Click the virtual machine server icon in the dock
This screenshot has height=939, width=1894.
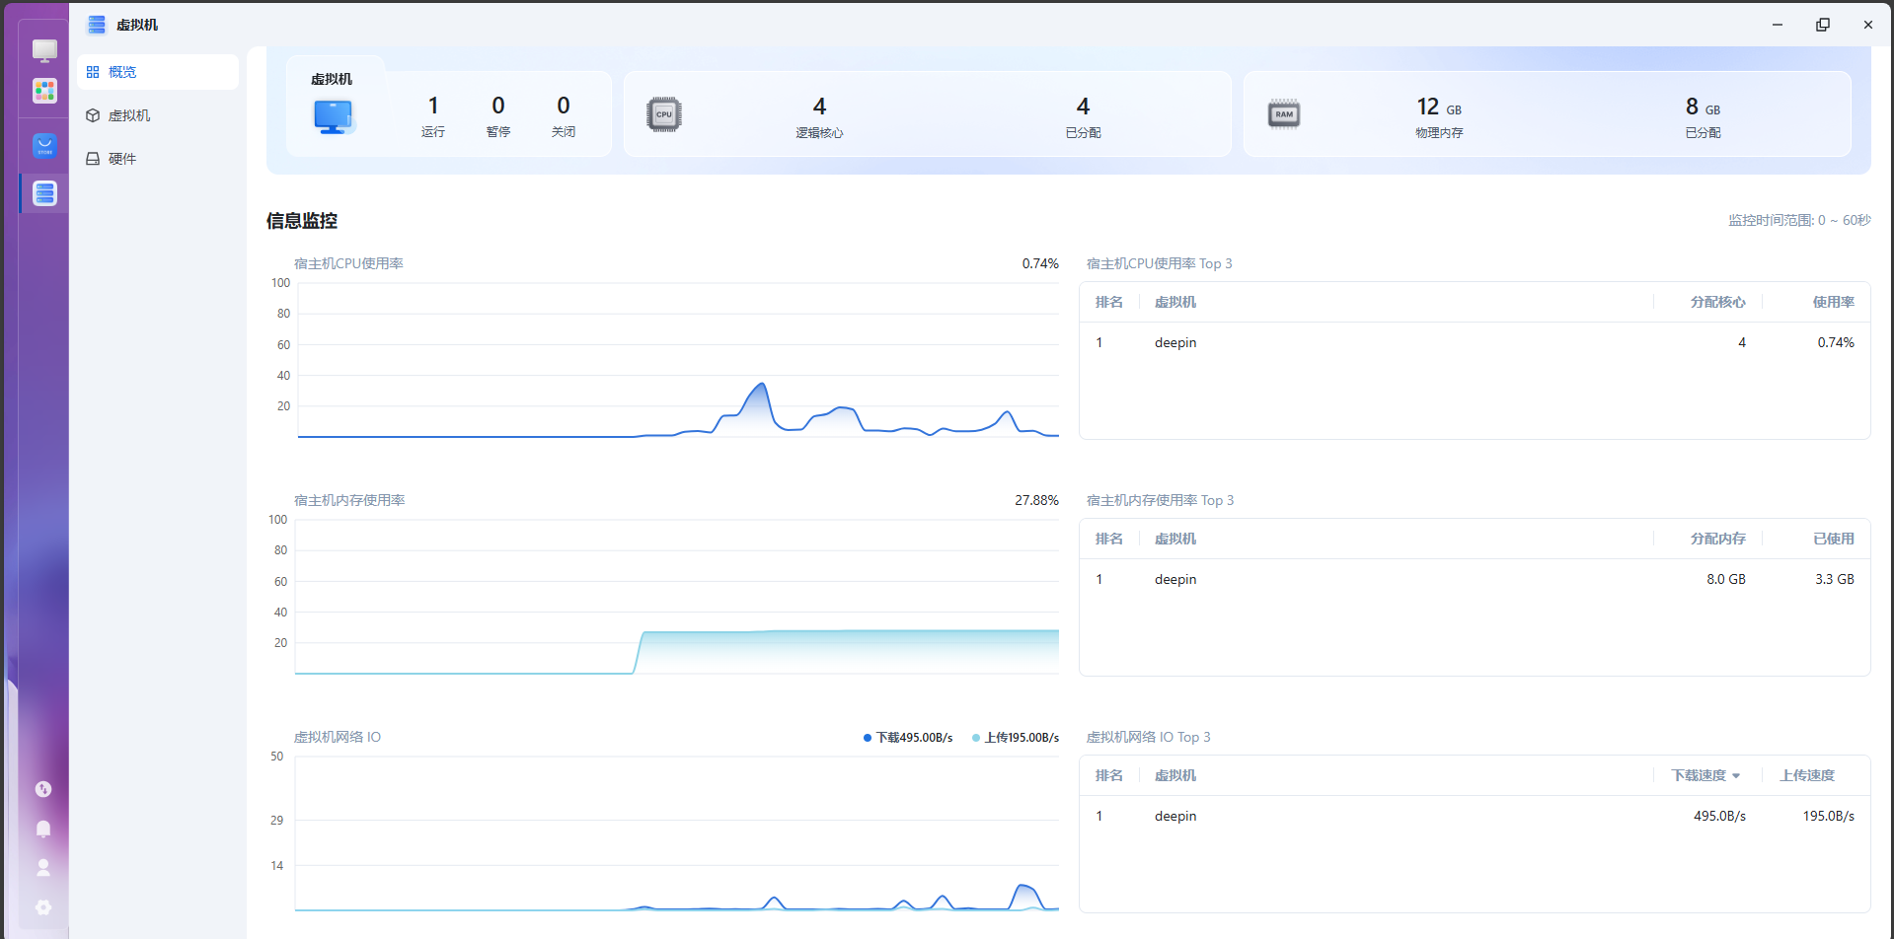coord(44,193)
